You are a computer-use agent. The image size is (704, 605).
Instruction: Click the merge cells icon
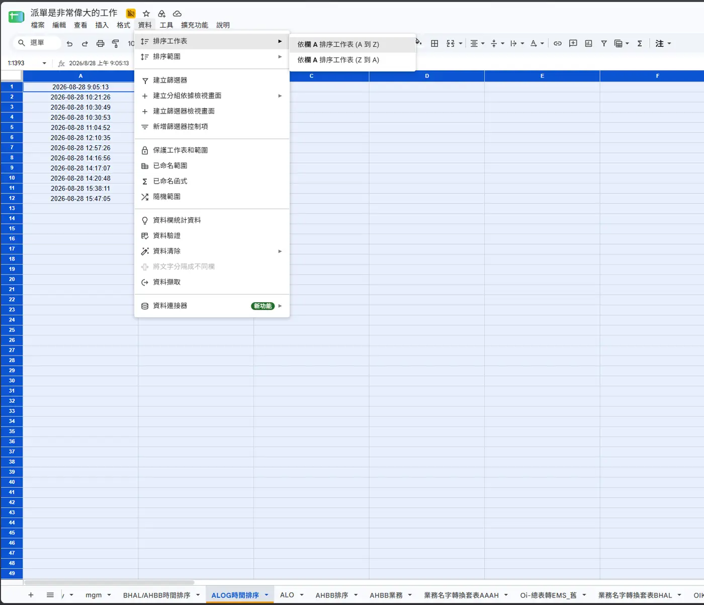[451, 43]
